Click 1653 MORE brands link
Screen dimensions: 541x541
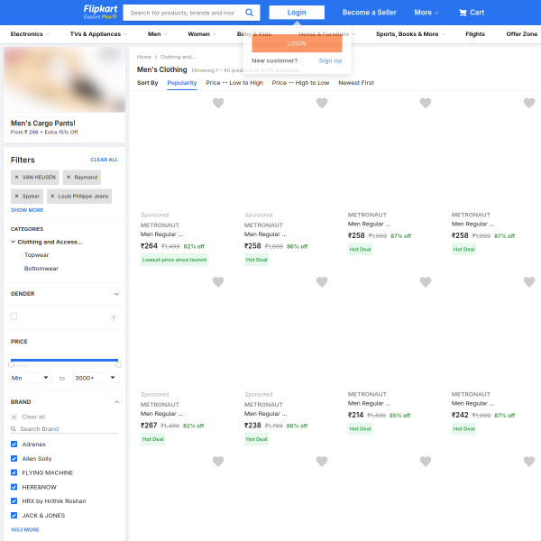pyautogui.click(x=25, y=529)
